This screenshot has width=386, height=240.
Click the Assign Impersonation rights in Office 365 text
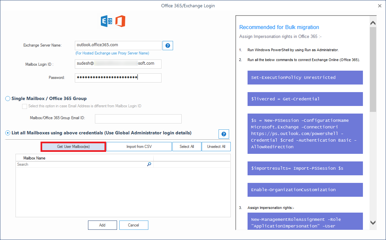point(281,37)
